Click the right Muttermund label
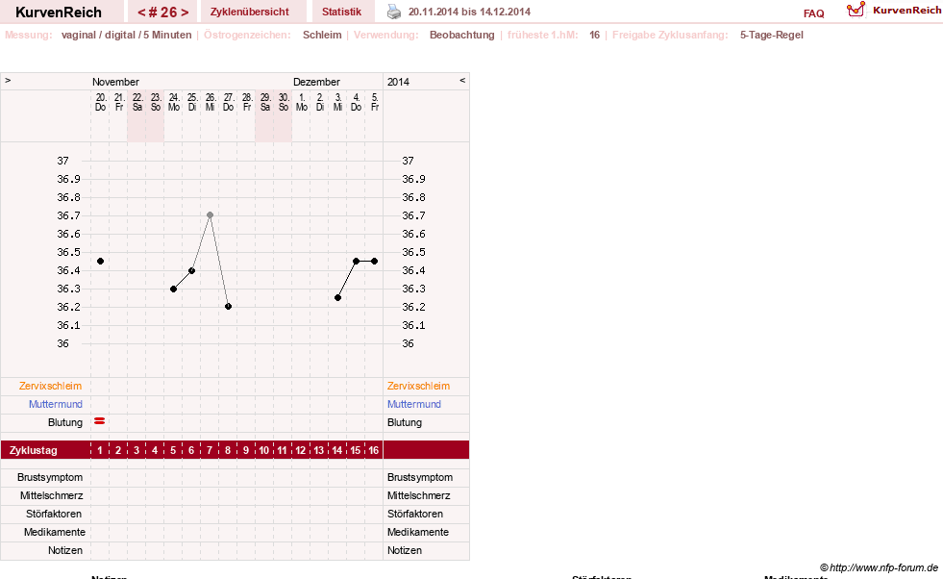The image size is (943, 579). pyautogui.click(x=414, y=404)
